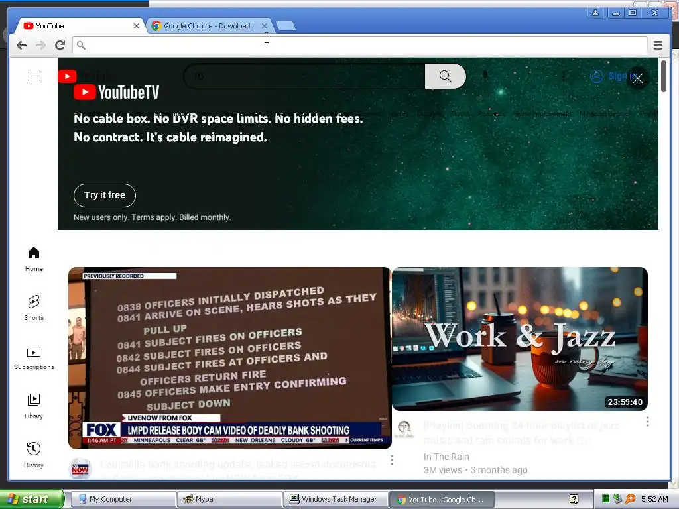Switch to Mypal in the taskbar
This screenshot has width=679, height=509.
click(229, 499)
